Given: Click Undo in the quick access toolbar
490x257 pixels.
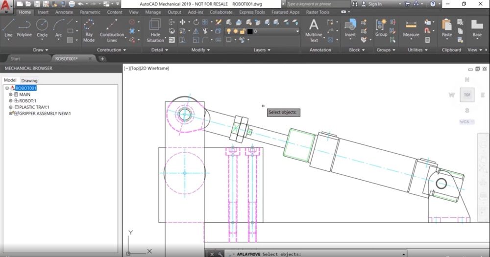Looking at the screenshot, I should [81, 4].
